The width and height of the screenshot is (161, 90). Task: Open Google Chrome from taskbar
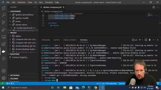pyautogui.click(x=96, y=87)
